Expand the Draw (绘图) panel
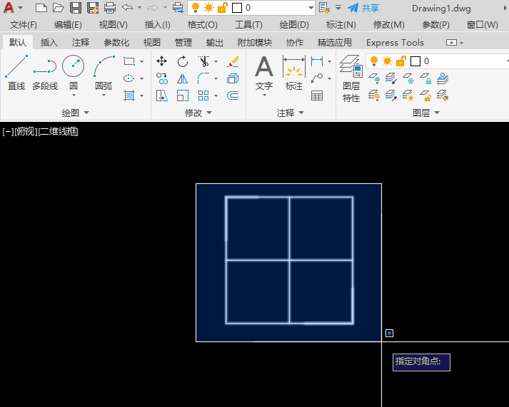The width and height of the screenshot is (509, 407). [x=75, y=113]
